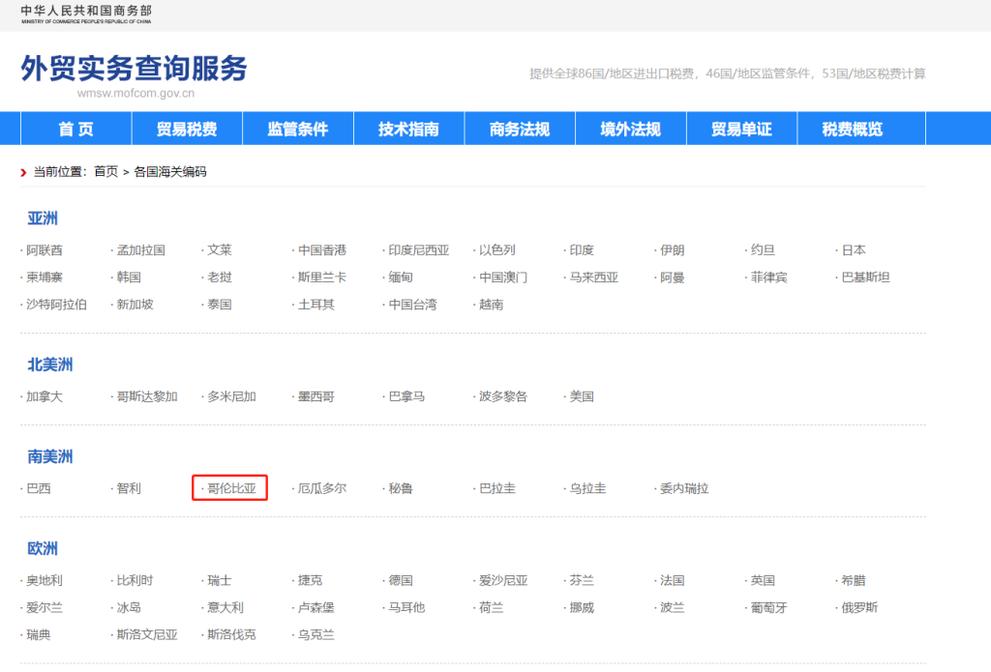Click the 比利时 link
Screen dimensions: 991x672
pos(135,580)
